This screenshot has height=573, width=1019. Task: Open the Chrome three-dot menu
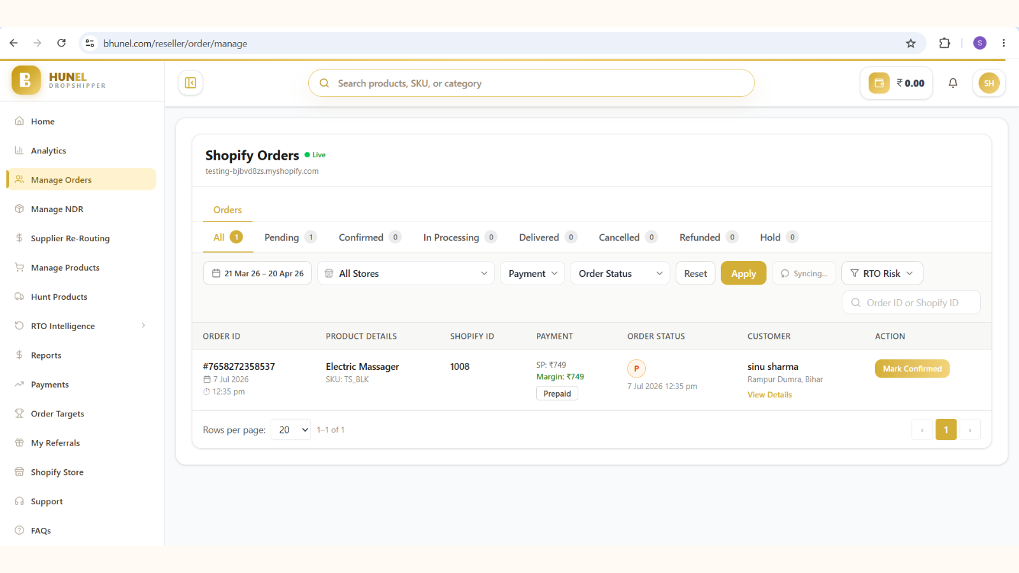1004,43
